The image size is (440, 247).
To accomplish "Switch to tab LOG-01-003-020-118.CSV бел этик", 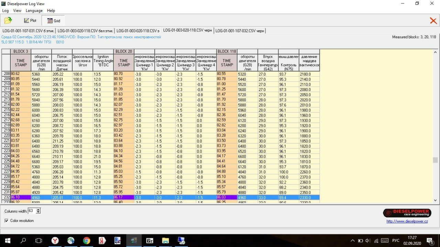I will coord(85,31).
